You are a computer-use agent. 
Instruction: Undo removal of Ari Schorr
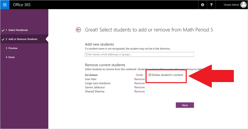(x=139, y=75)
